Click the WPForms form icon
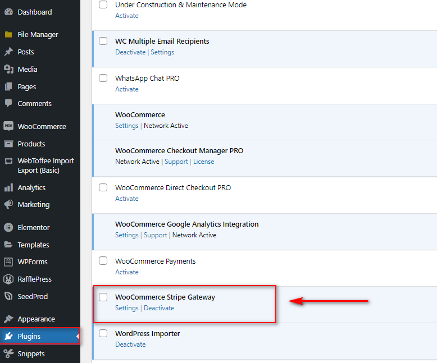Viewport: 437px width, 363px height. coord(8,261)
